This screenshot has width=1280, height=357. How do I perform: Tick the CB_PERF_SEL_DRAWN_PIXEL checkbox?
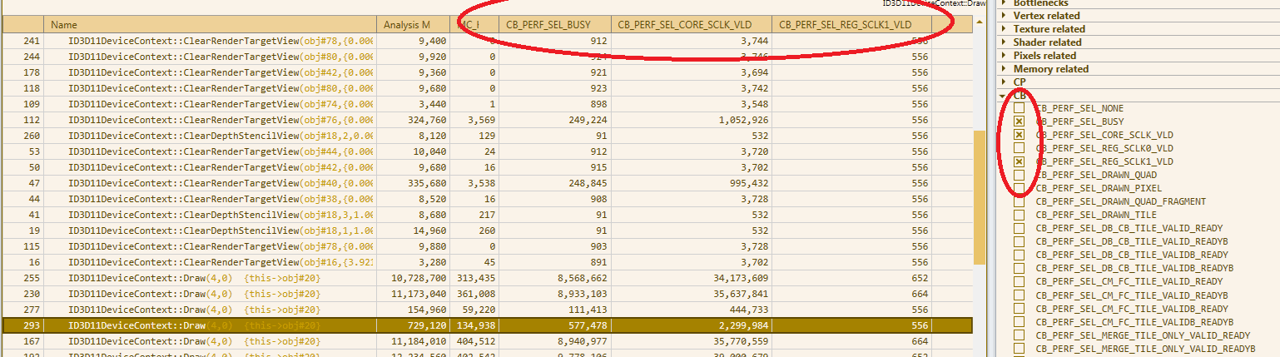(x=1019, y=188)
